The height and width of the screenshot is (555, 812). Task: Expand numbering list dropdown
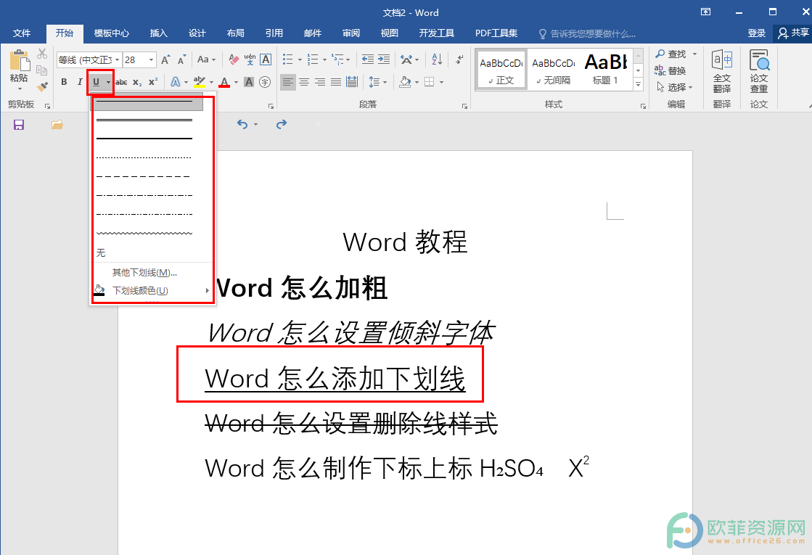pyautogui.click(x=324, y=60)
